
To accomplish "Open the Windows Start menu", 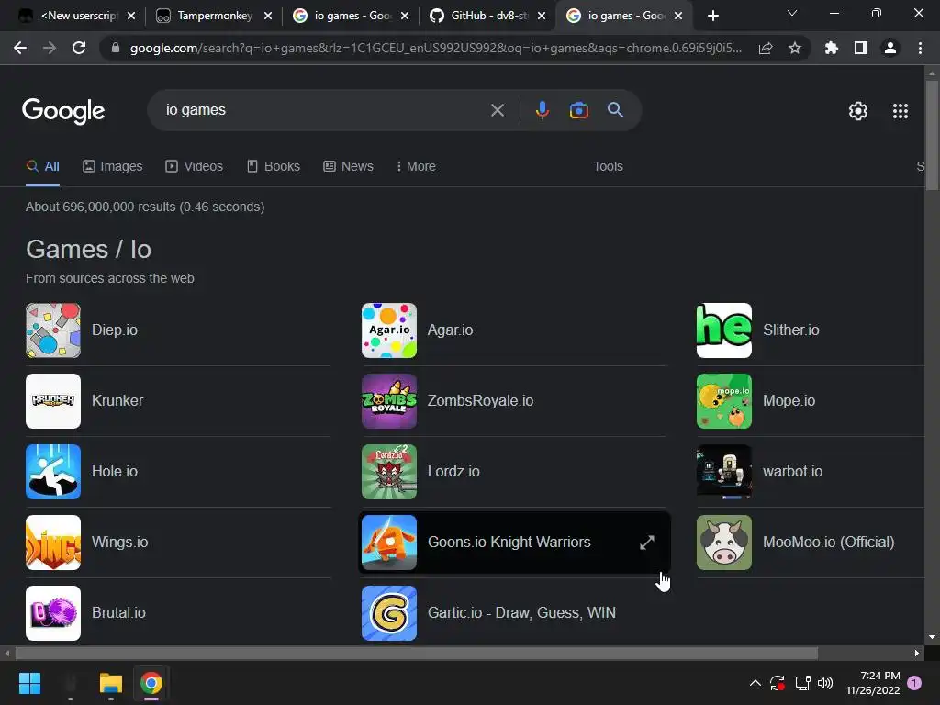I will (x=30, y=683).
